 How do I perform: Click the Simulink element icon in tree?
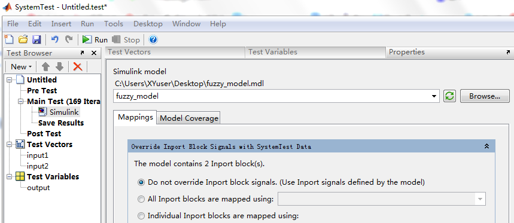(42, 112)
